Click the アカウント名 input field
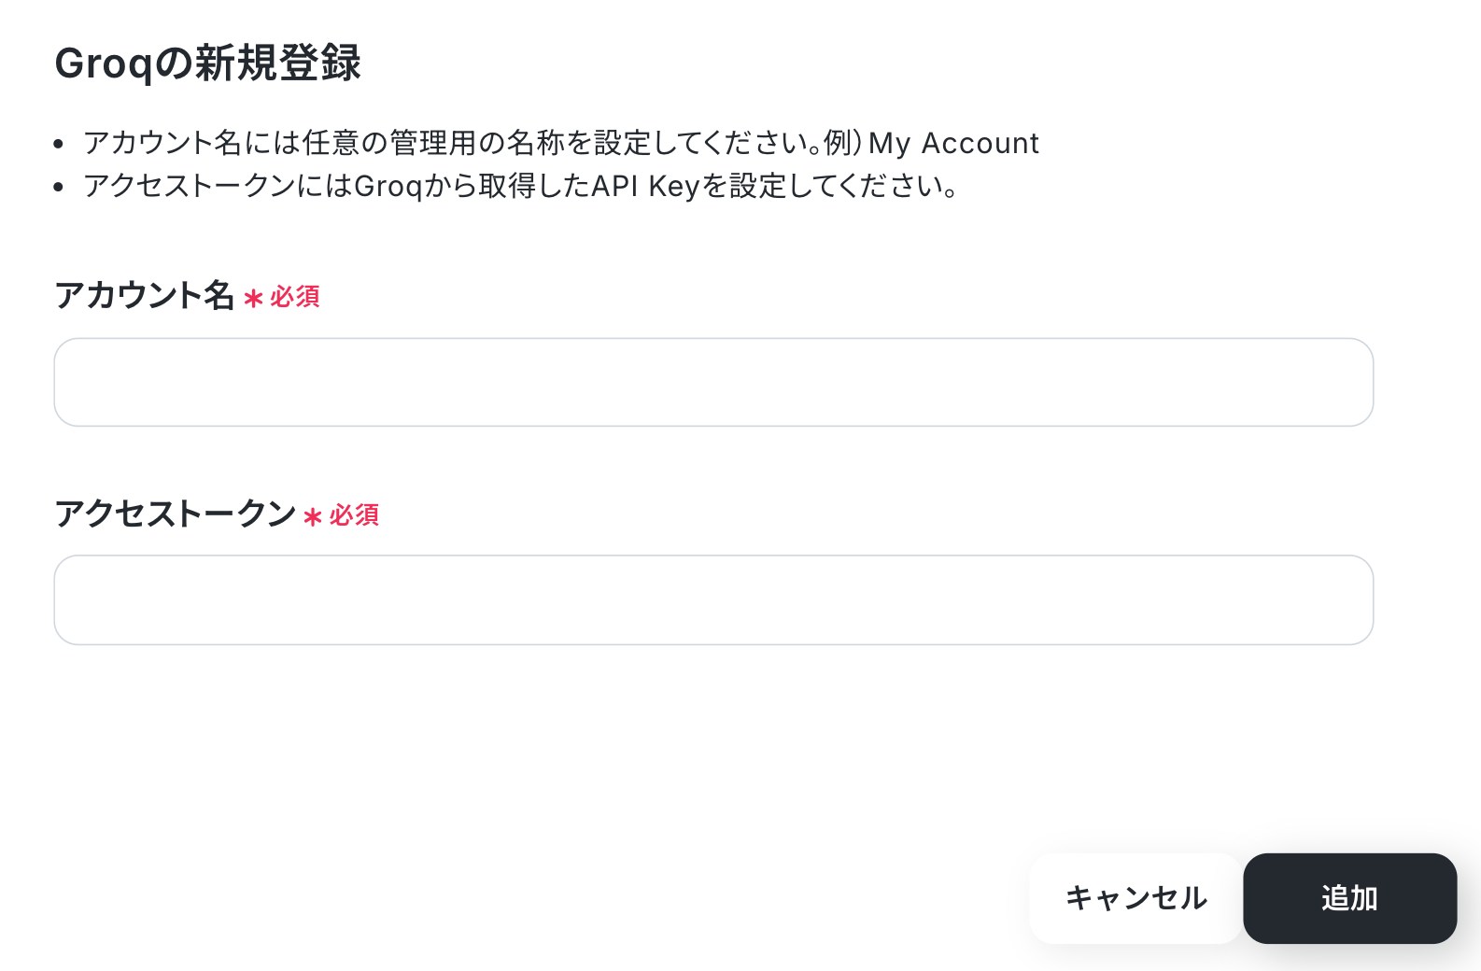 [x=713, y=382]
